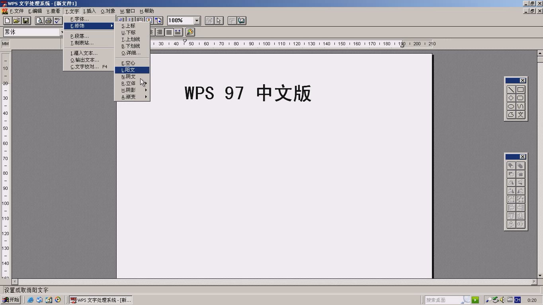This screenshot has height=305, width=543.
Task: Expand the 渐变 gradient submenu
Action: coord(132,97)
